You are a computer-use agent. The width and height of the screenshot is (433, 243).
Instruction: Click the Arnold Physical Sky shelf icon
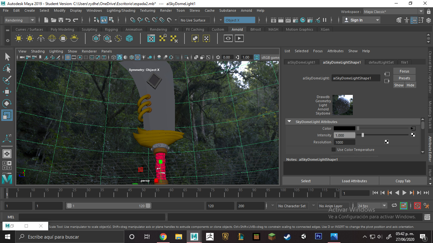[74, 39]
